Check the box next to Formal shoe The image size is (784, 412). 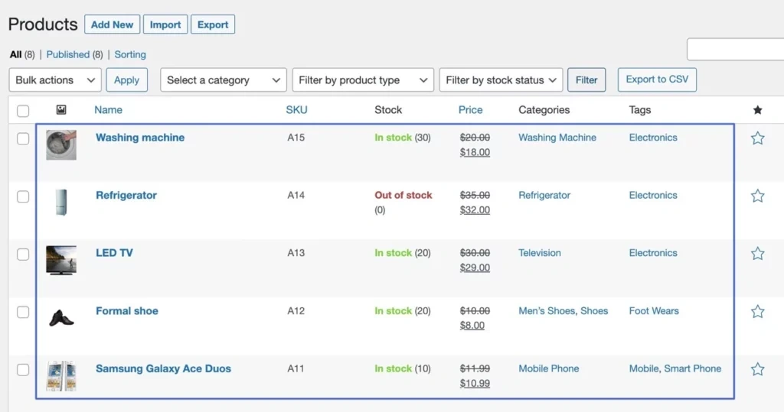pyautogui.click(x=23, y=312)
